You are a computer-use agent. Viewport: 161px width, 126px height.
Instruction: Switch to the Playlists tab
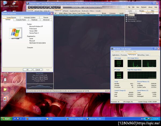(x=142, y=11)
